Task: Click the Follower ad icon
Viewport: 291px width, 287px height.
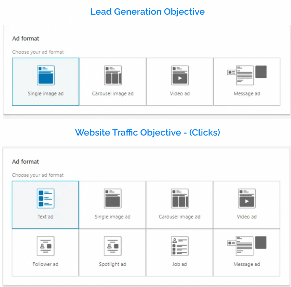Action: point(45,246)
